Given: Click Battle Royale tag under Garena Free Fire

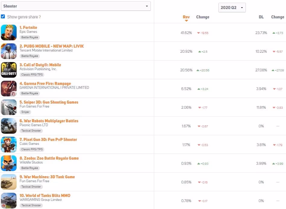Looking at the screenshot, I should [x=30, y=93].
